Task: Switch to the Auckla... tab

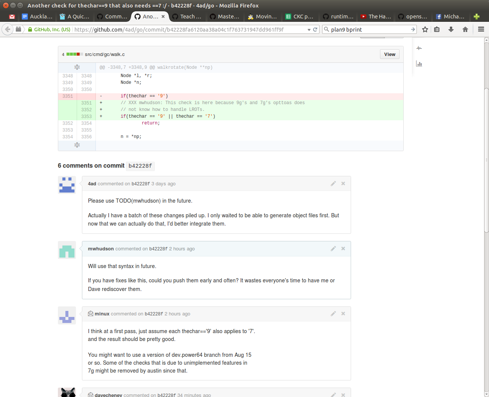Action: [x=38, y=17]
